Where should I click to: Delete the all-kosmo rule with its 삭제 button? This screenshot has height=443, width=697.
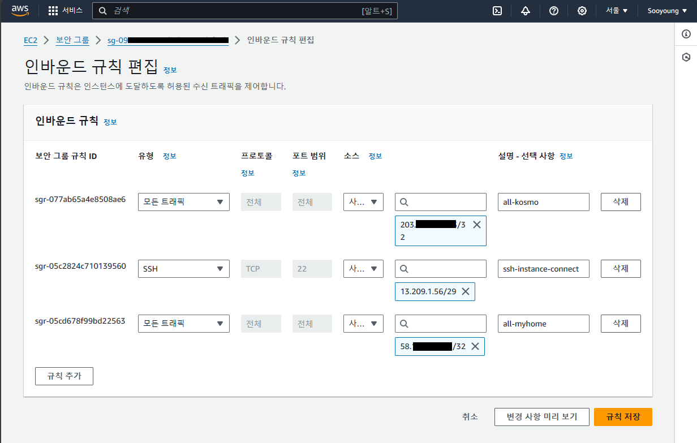click(620, 201)
